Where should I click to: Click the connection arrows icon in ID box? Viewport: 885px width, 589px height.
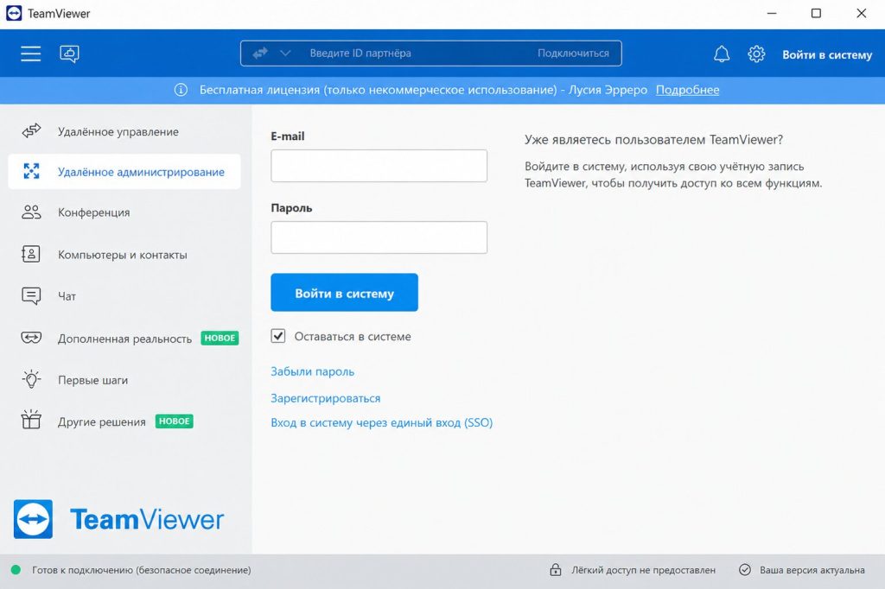(260, 53)
